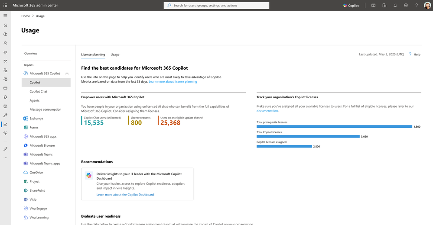Open the OneDrive usage report
433x225 pixels.
(36, 172)
